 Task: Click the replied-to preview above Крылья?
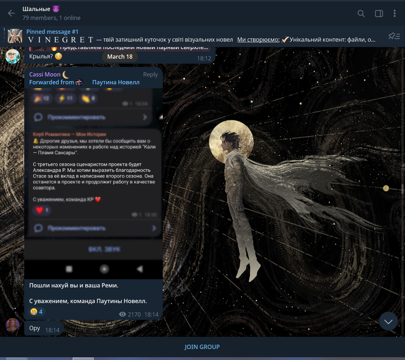coord(119,48)
